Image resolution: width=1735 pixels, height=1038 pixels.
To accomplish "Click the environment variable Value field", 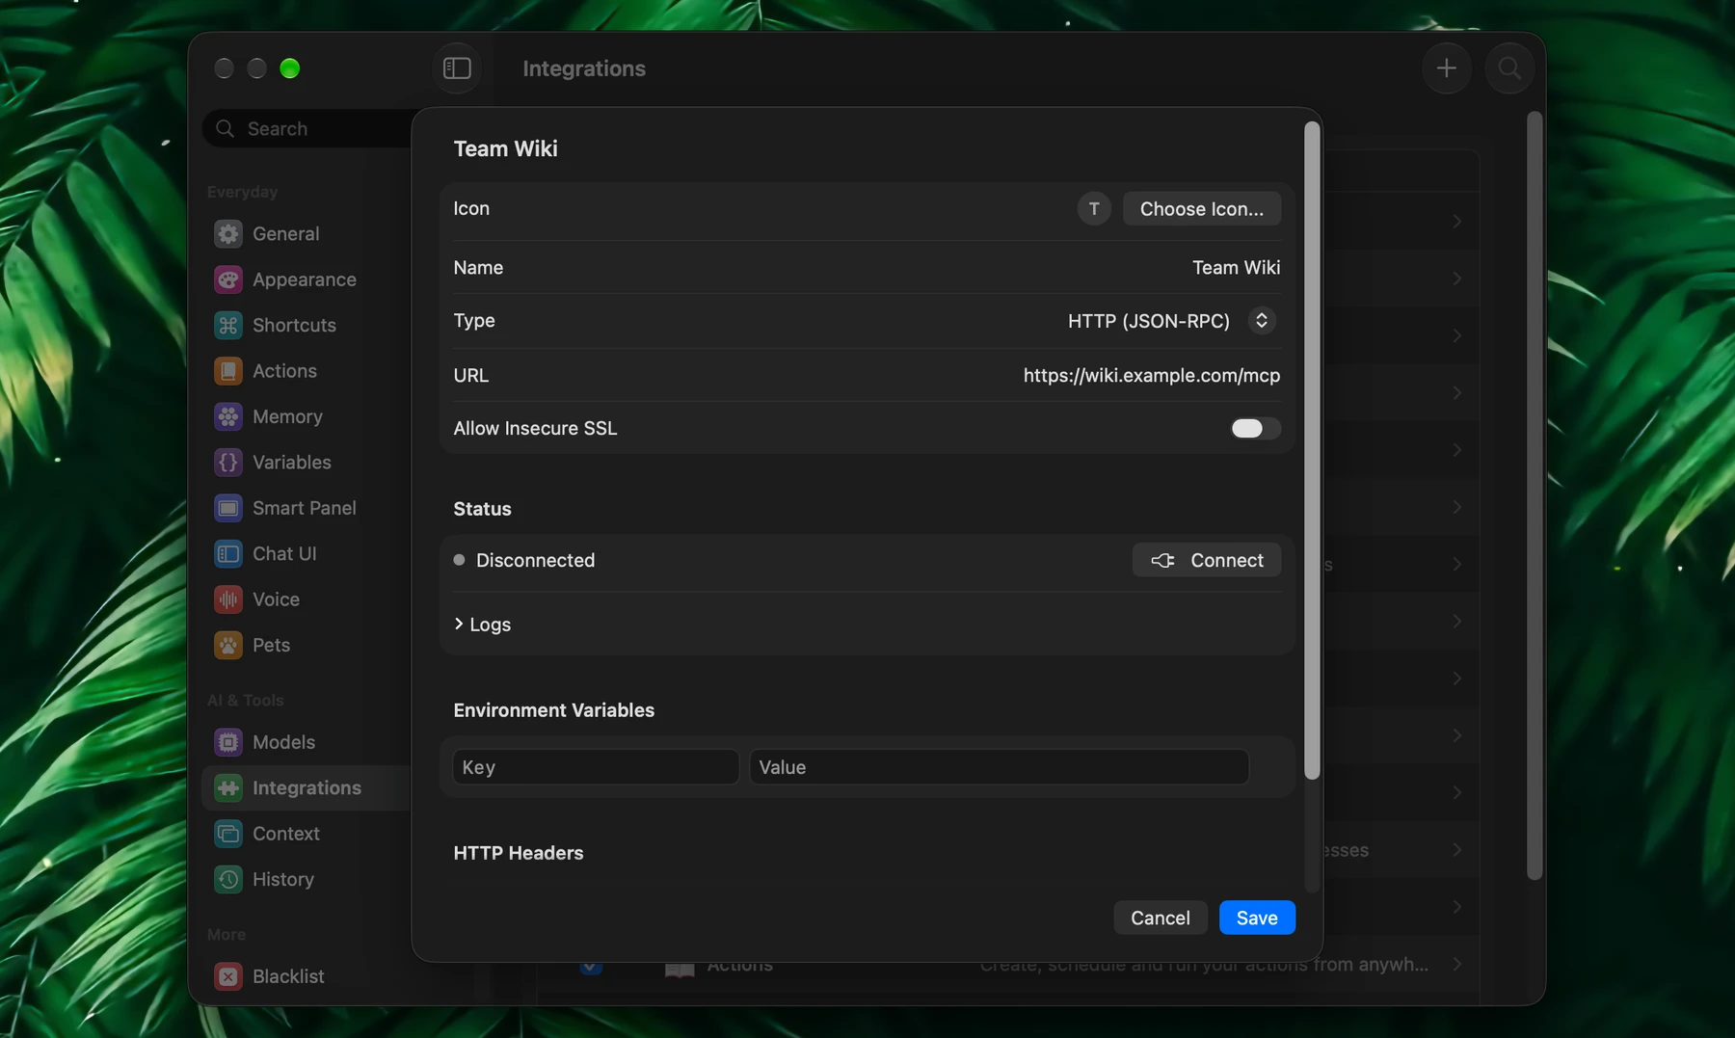I will click(999, 767).
